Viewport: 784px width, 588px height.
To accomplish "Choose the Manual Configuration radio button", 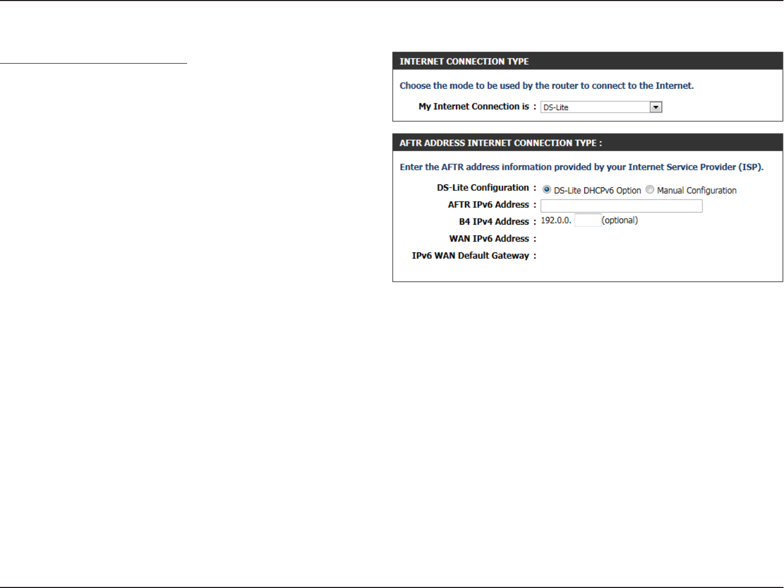I will pyautogui.click(x=650, y=190).
